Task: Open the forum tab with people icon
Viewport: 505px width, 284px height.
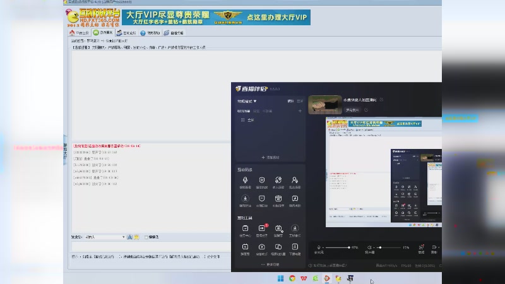Action: tap(127, 33)
